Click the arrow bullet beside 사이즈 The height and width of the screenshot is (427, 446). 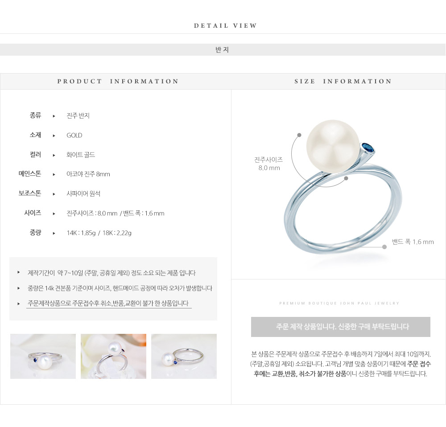point(54,214)
